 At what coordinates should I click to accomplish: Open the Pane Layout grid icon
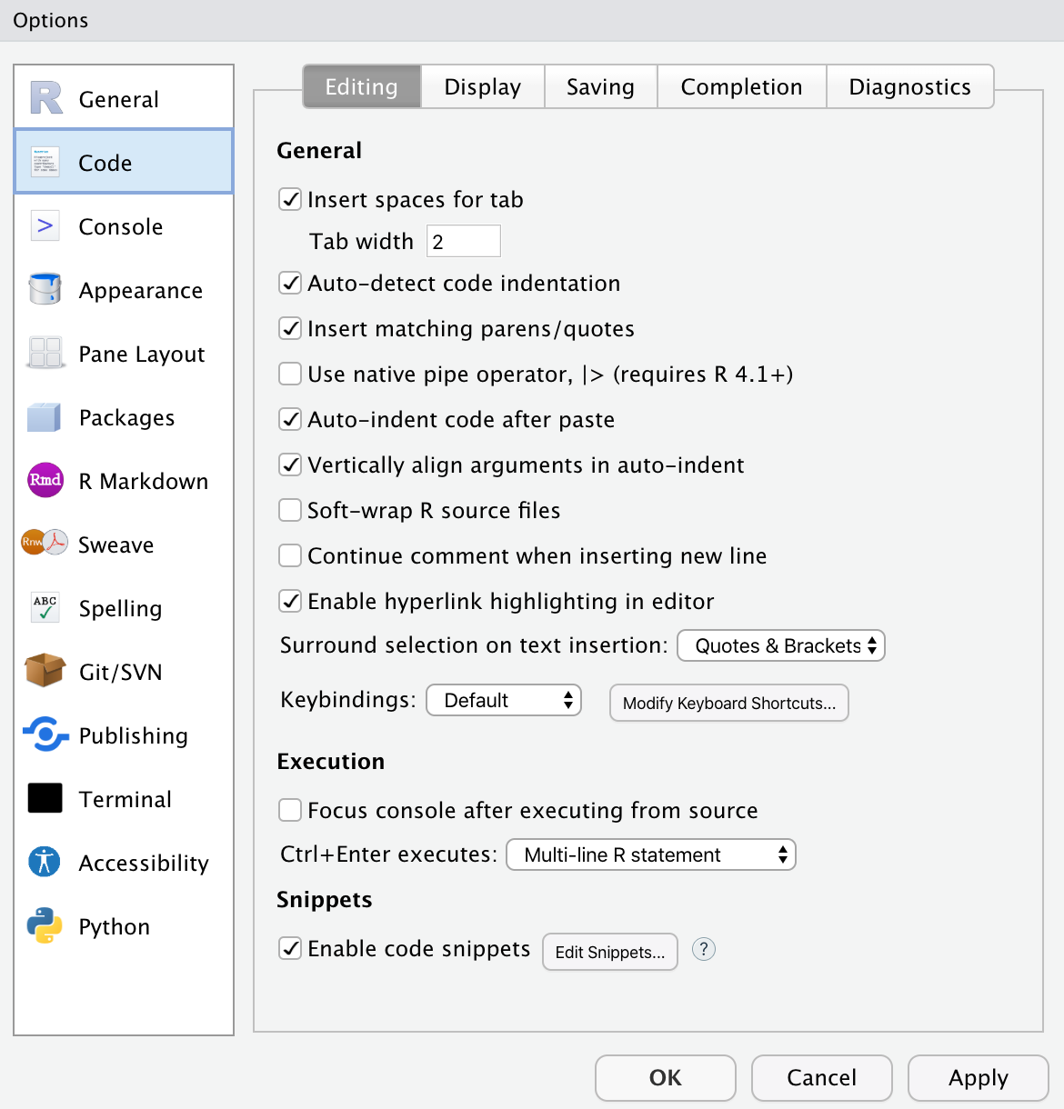[x=45, y=353]
